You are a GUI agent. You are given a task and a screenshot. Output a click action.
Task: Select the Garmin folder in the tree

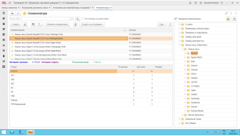point(194,66)
